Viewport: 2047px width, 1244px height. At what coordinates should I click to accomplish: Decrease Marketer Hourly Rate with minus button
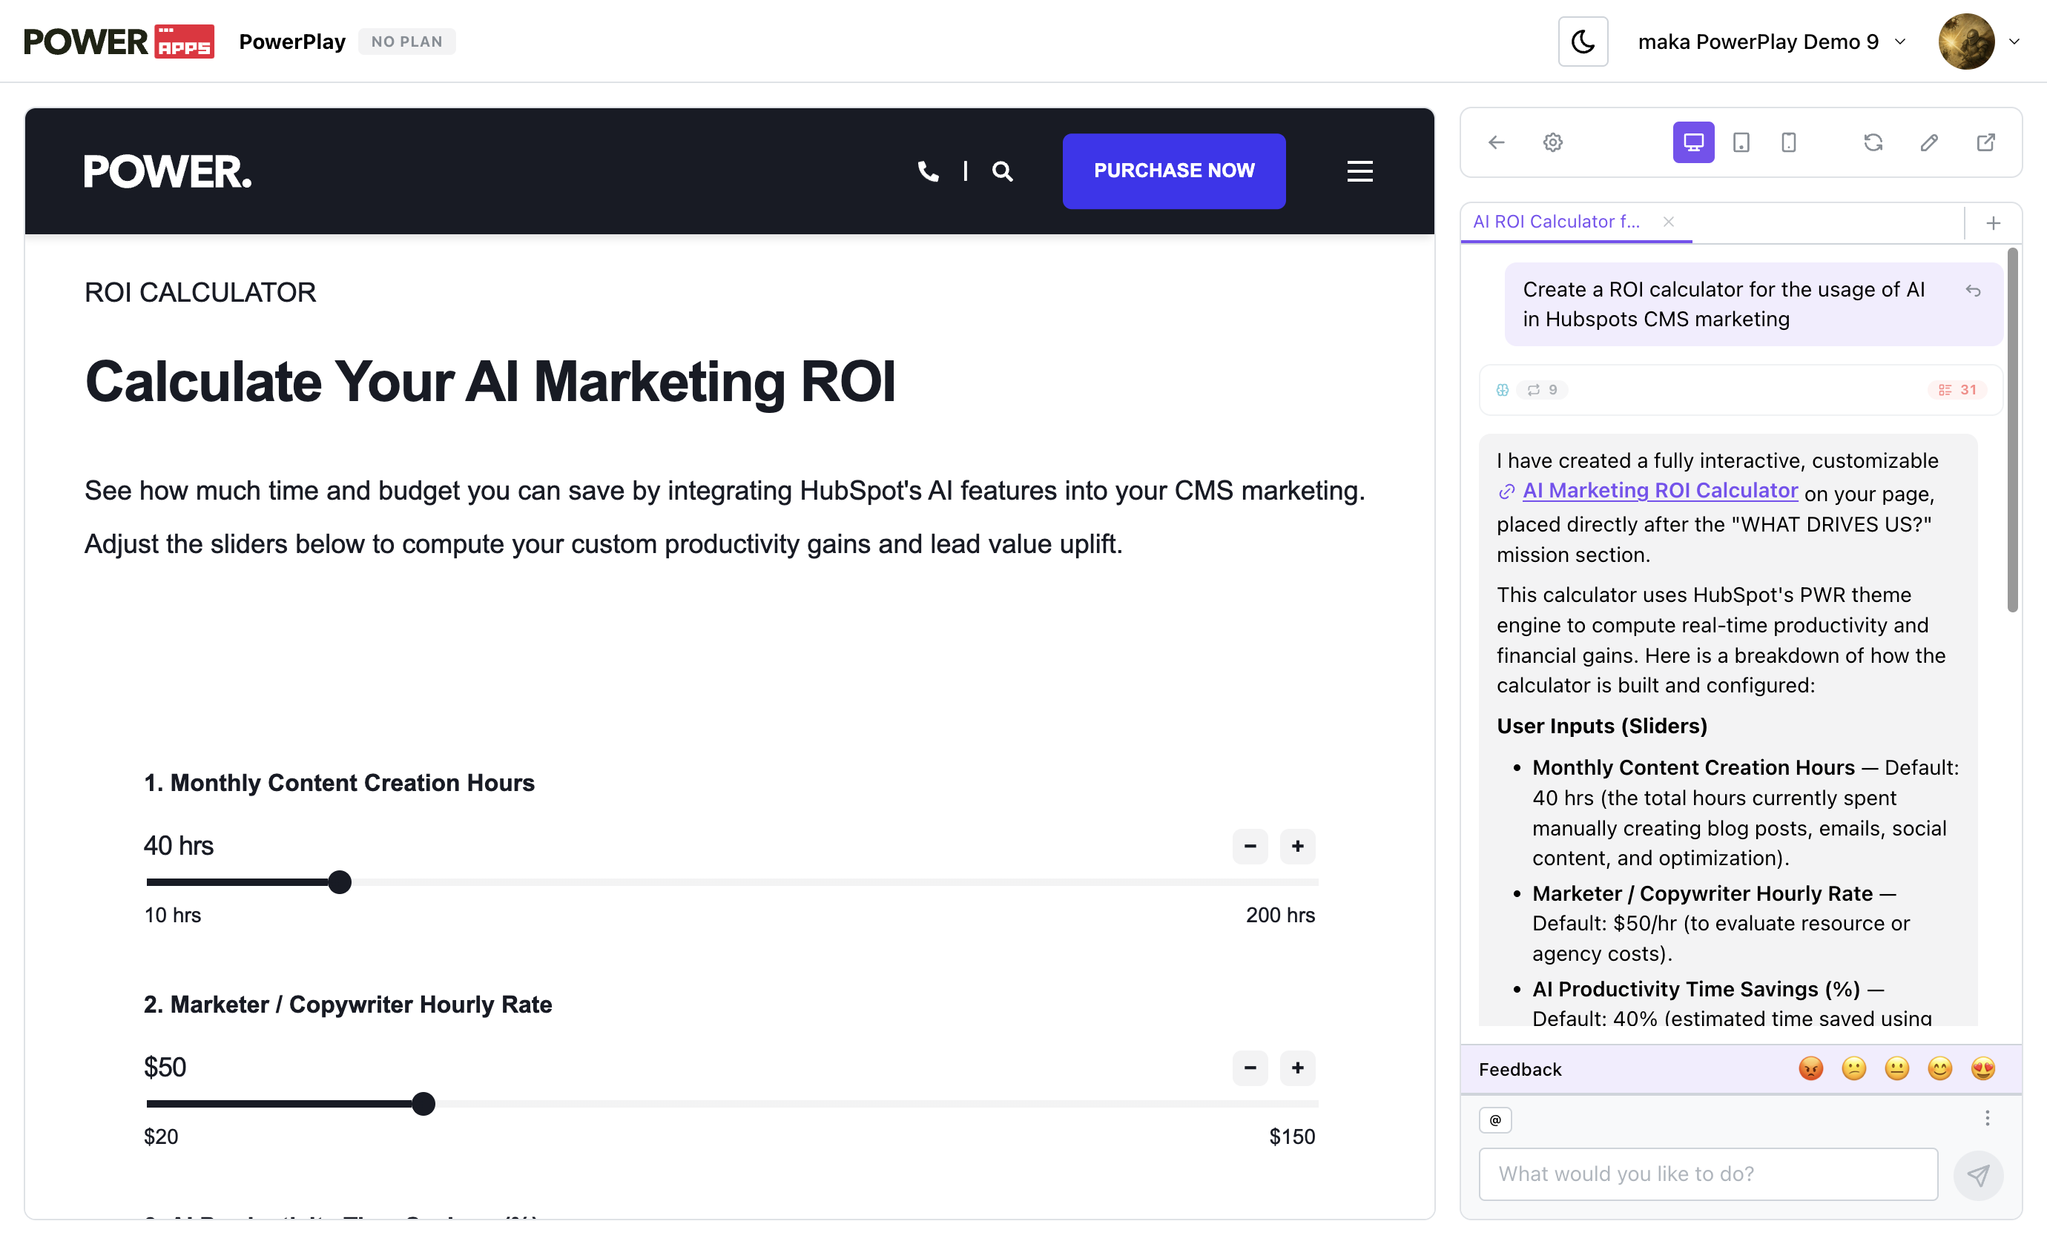1250,1068
